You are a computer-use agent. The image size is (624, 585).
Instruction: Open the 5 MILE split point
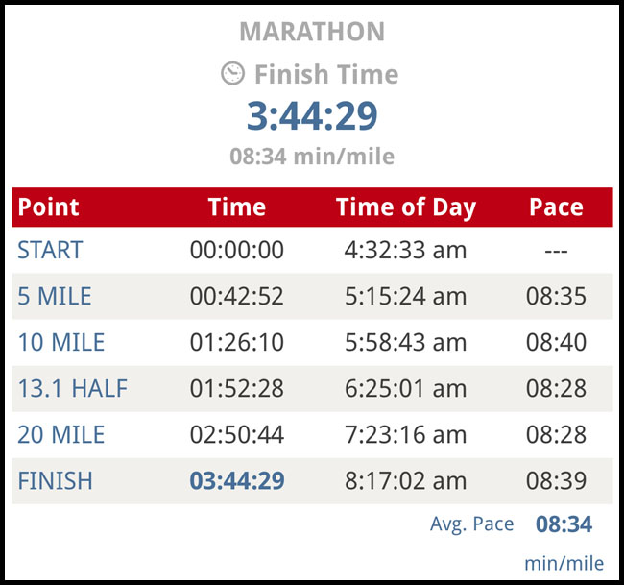point(55,297)
